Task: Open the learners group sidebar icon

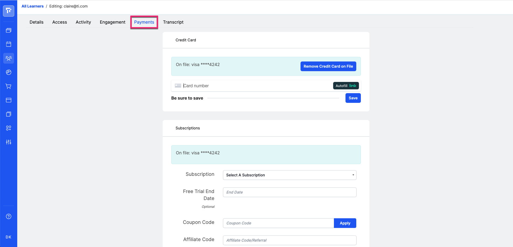Action: click(9, 58)
